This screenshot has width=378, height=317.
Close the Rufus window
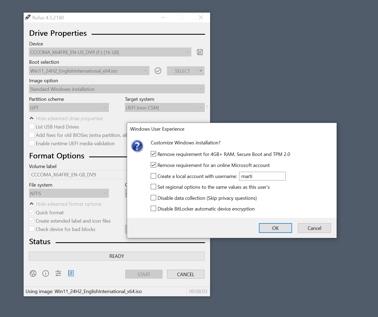click(x=201, y=17)
